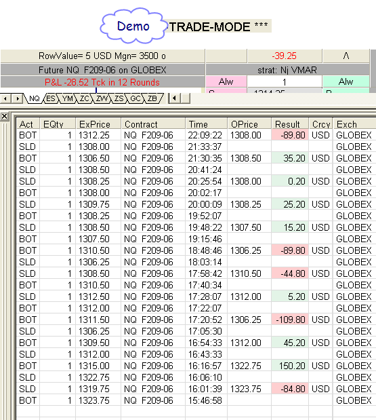The width and height of the screenshot is (376, 420).
Task: Click the ExPrice cell 1323.75
Action: [98, 400]
